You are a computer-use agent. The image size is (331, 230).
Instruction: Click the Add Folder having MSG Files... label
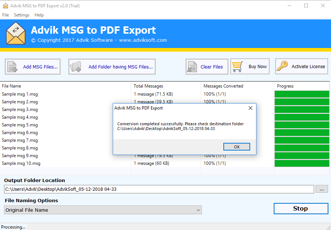(120, 67)
